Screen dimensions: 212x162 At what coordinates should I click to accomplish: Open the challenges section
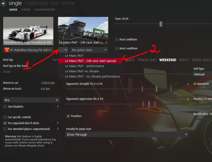click(x=36, y=3)
